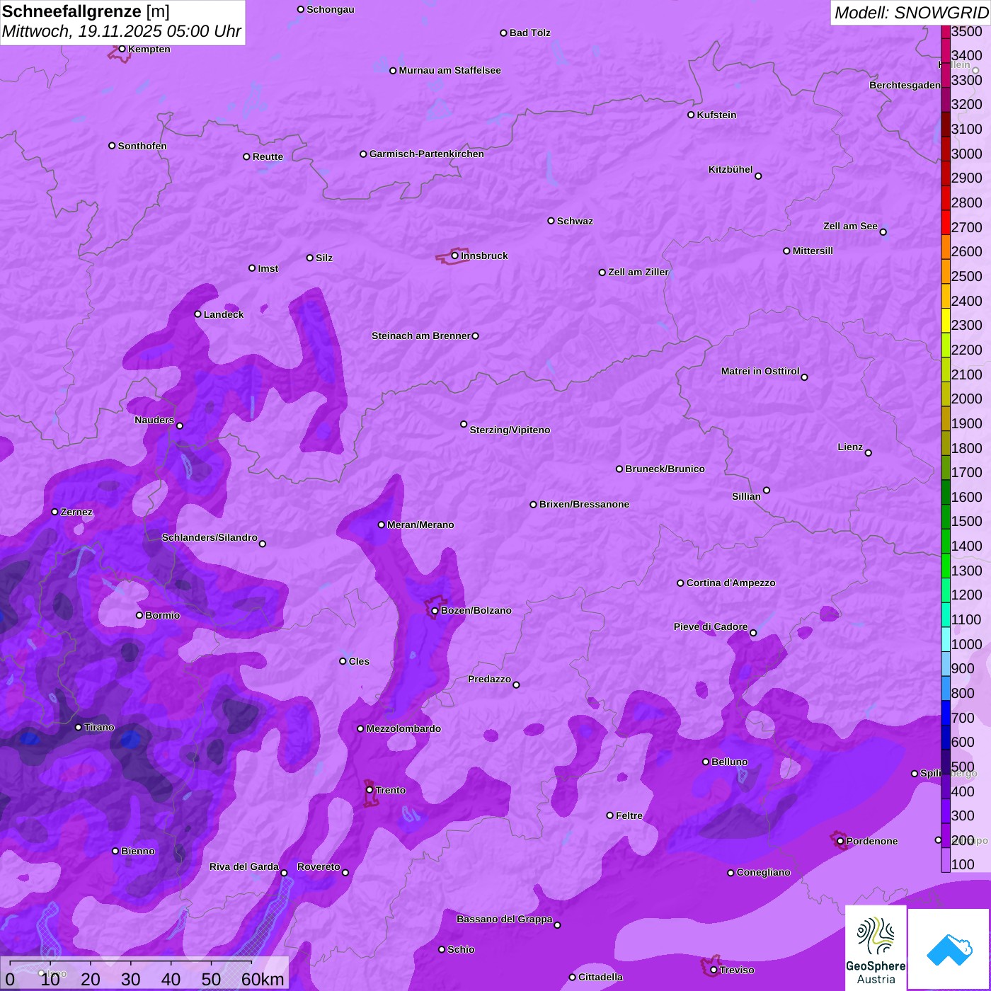991x991 pixels.
Task: Select the Bad Tölz label
Action: [x=530, y=33]
